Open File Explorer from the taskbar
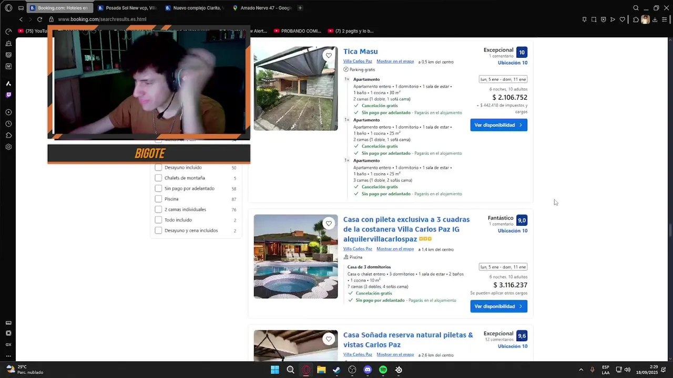The height and width of the screenshot is (378, 673). pos(321,370)
